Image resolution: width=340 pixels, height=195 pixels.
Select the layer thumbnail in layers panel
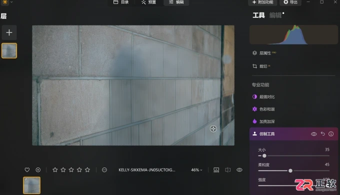(9, 50)
